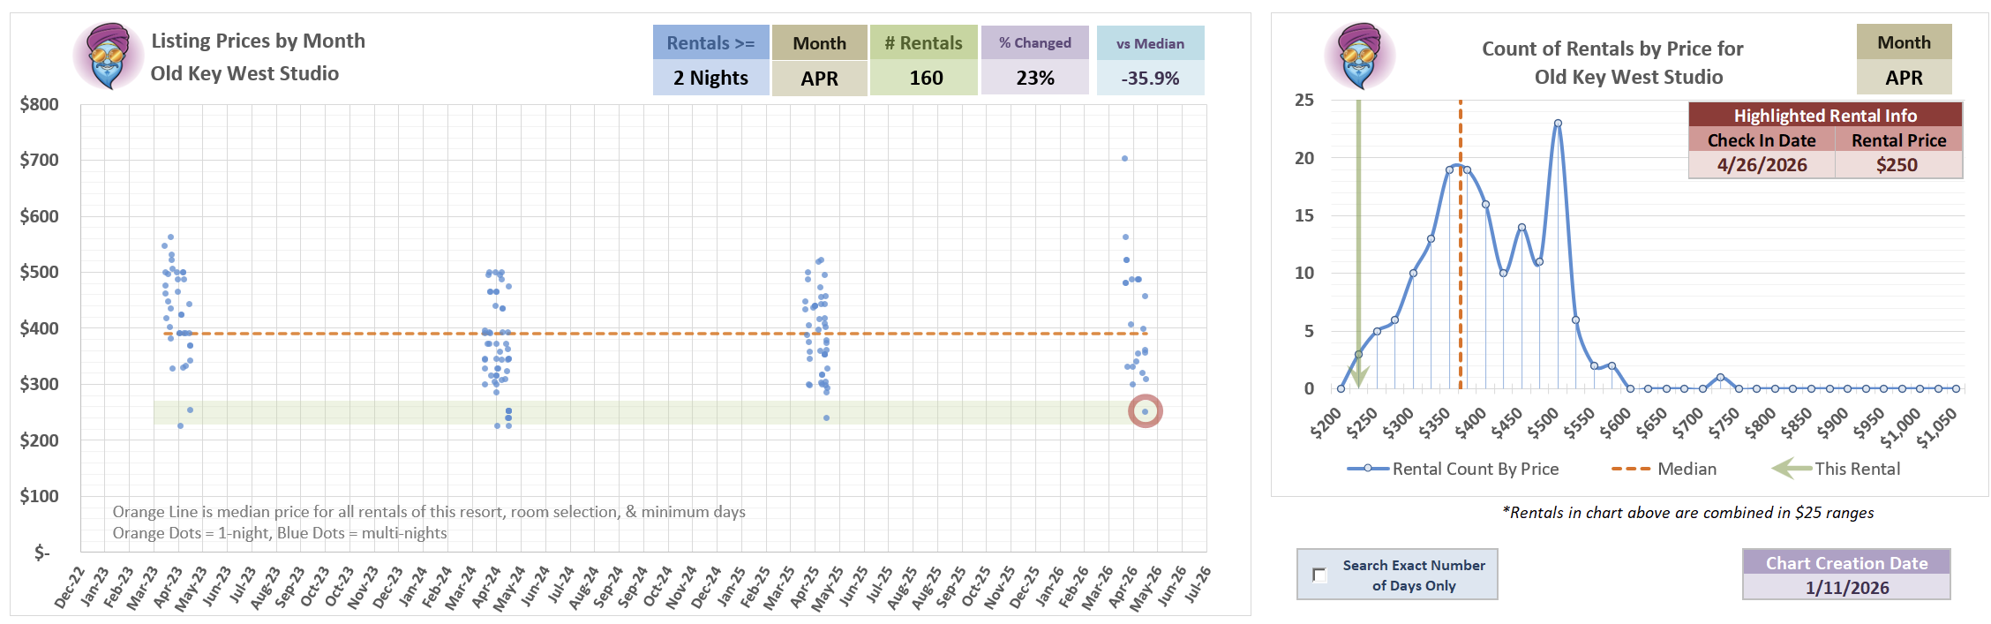The width and height of the screenshot is (1991, 624).
Task: Click the outlier dot near $700
Action: (x=1124, y=159)
